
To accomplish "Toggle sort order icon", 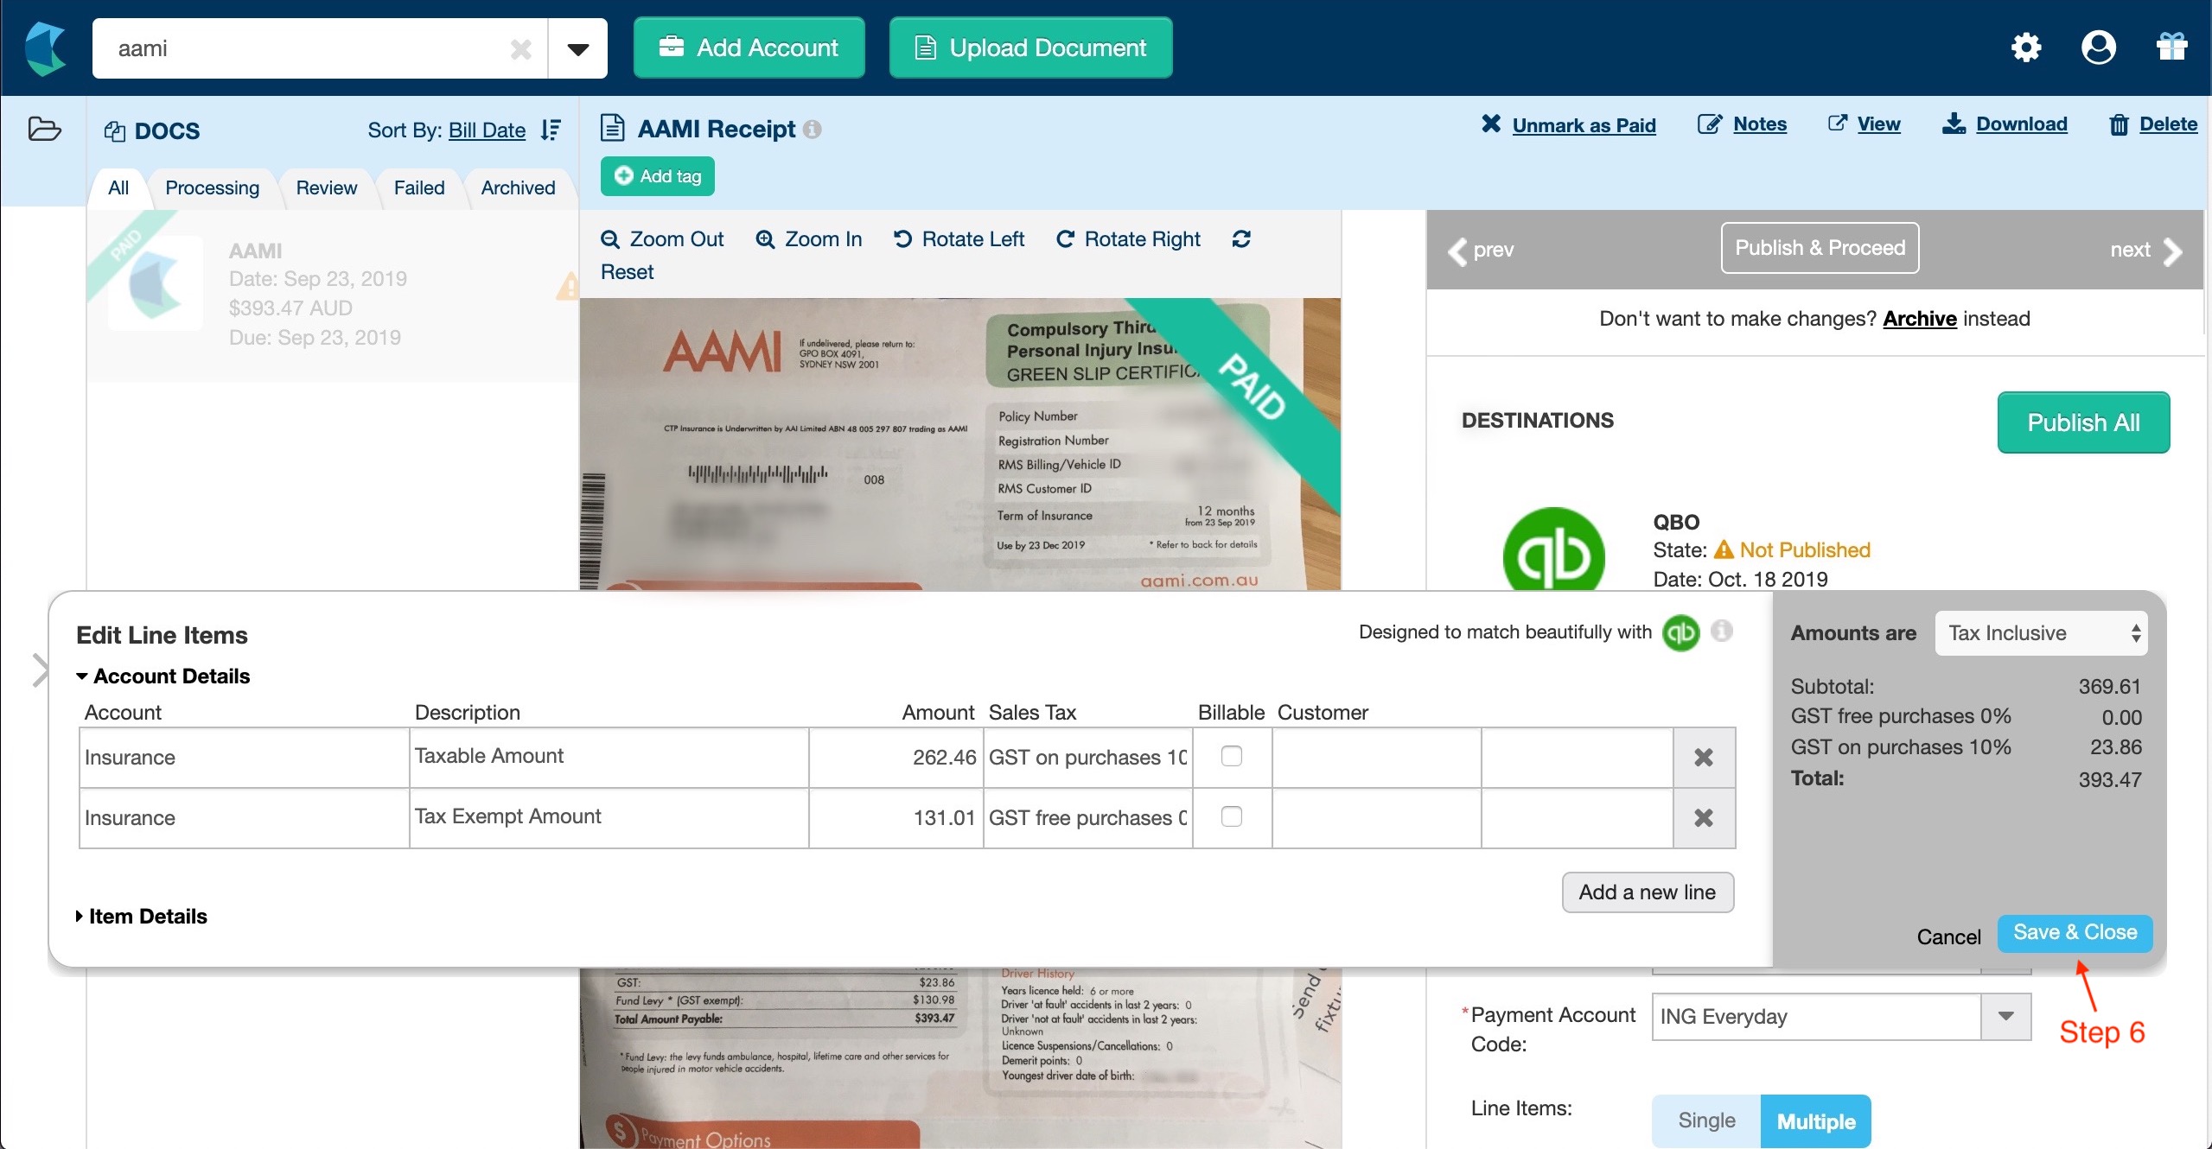I will coord(551,130).
